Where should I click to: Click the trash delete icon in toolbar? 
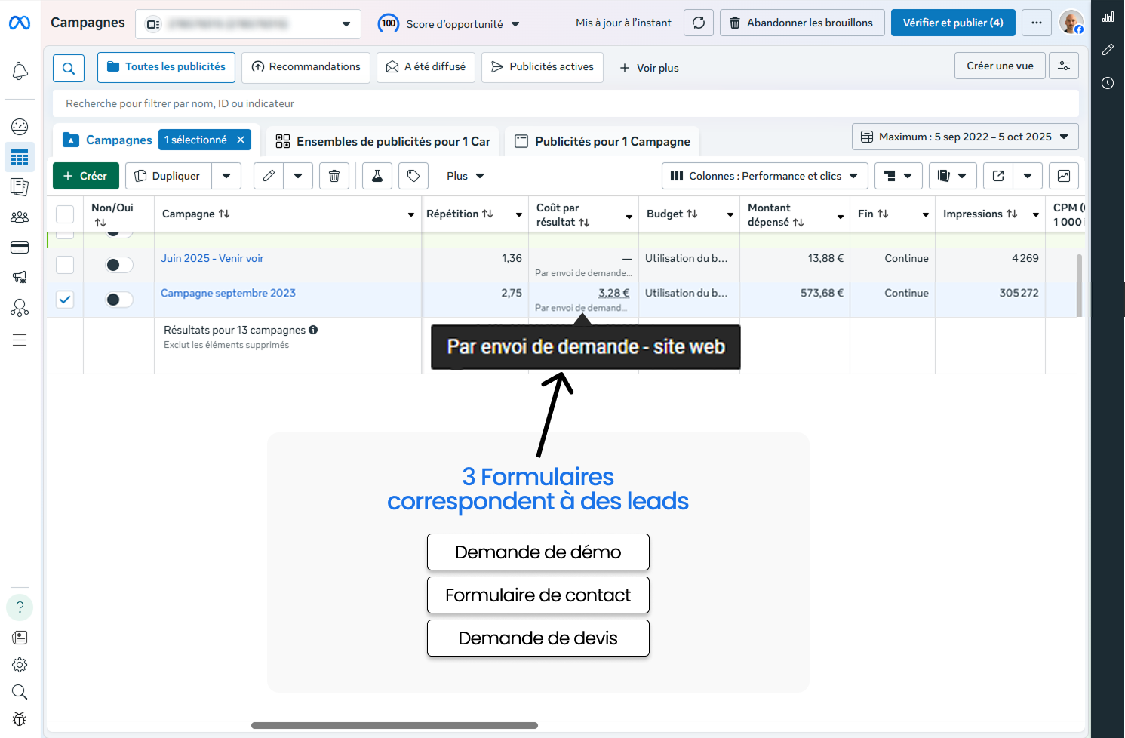coord(334,176)
